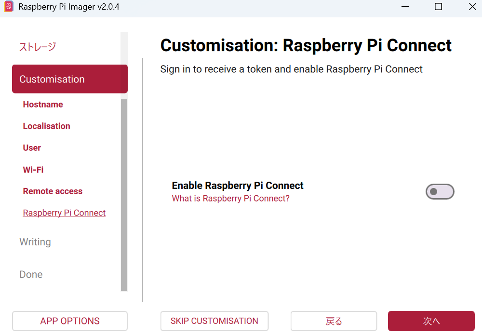482x335 pixels.
Task: Open 'What is Raspberry Pi Connect?' link
Action: 230,199
